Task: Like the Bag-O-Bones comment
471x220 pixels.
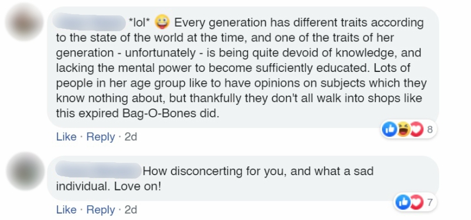Action: pyautogui.click(x=66, y=137)
